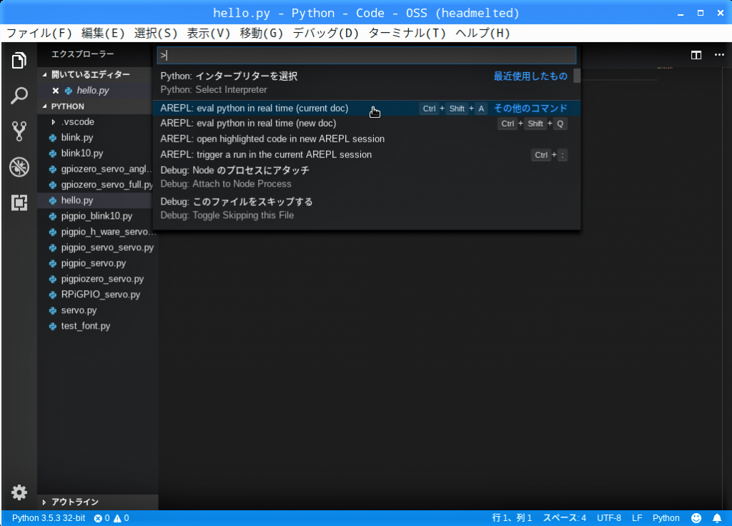The width and height of the screenshot is (732, 526).
Task: Expand the アウトライン section
Action: pos(74,502)
